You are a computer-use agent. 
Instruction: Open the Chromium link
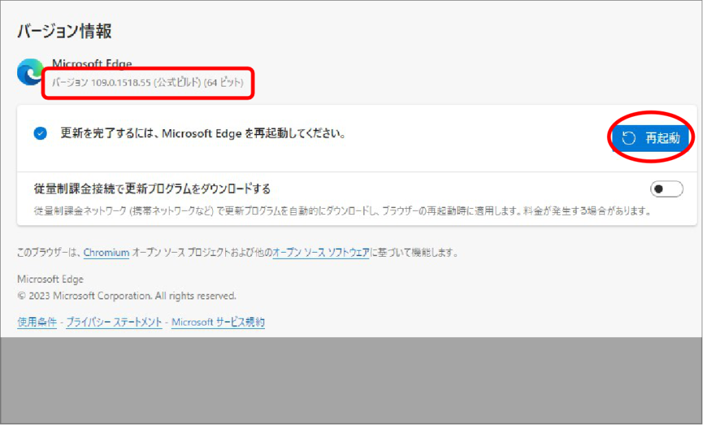(x=106, y=253)
